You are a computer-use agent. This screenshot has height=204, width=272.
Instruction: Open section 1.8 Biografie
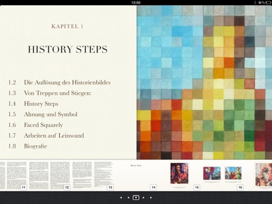[x=28, y=146]
